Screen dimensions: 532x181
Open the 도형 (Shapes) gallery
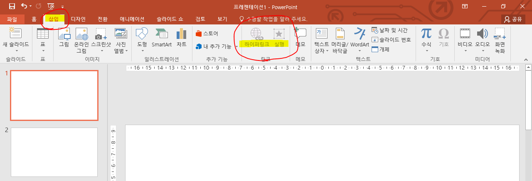pos(142,41)
